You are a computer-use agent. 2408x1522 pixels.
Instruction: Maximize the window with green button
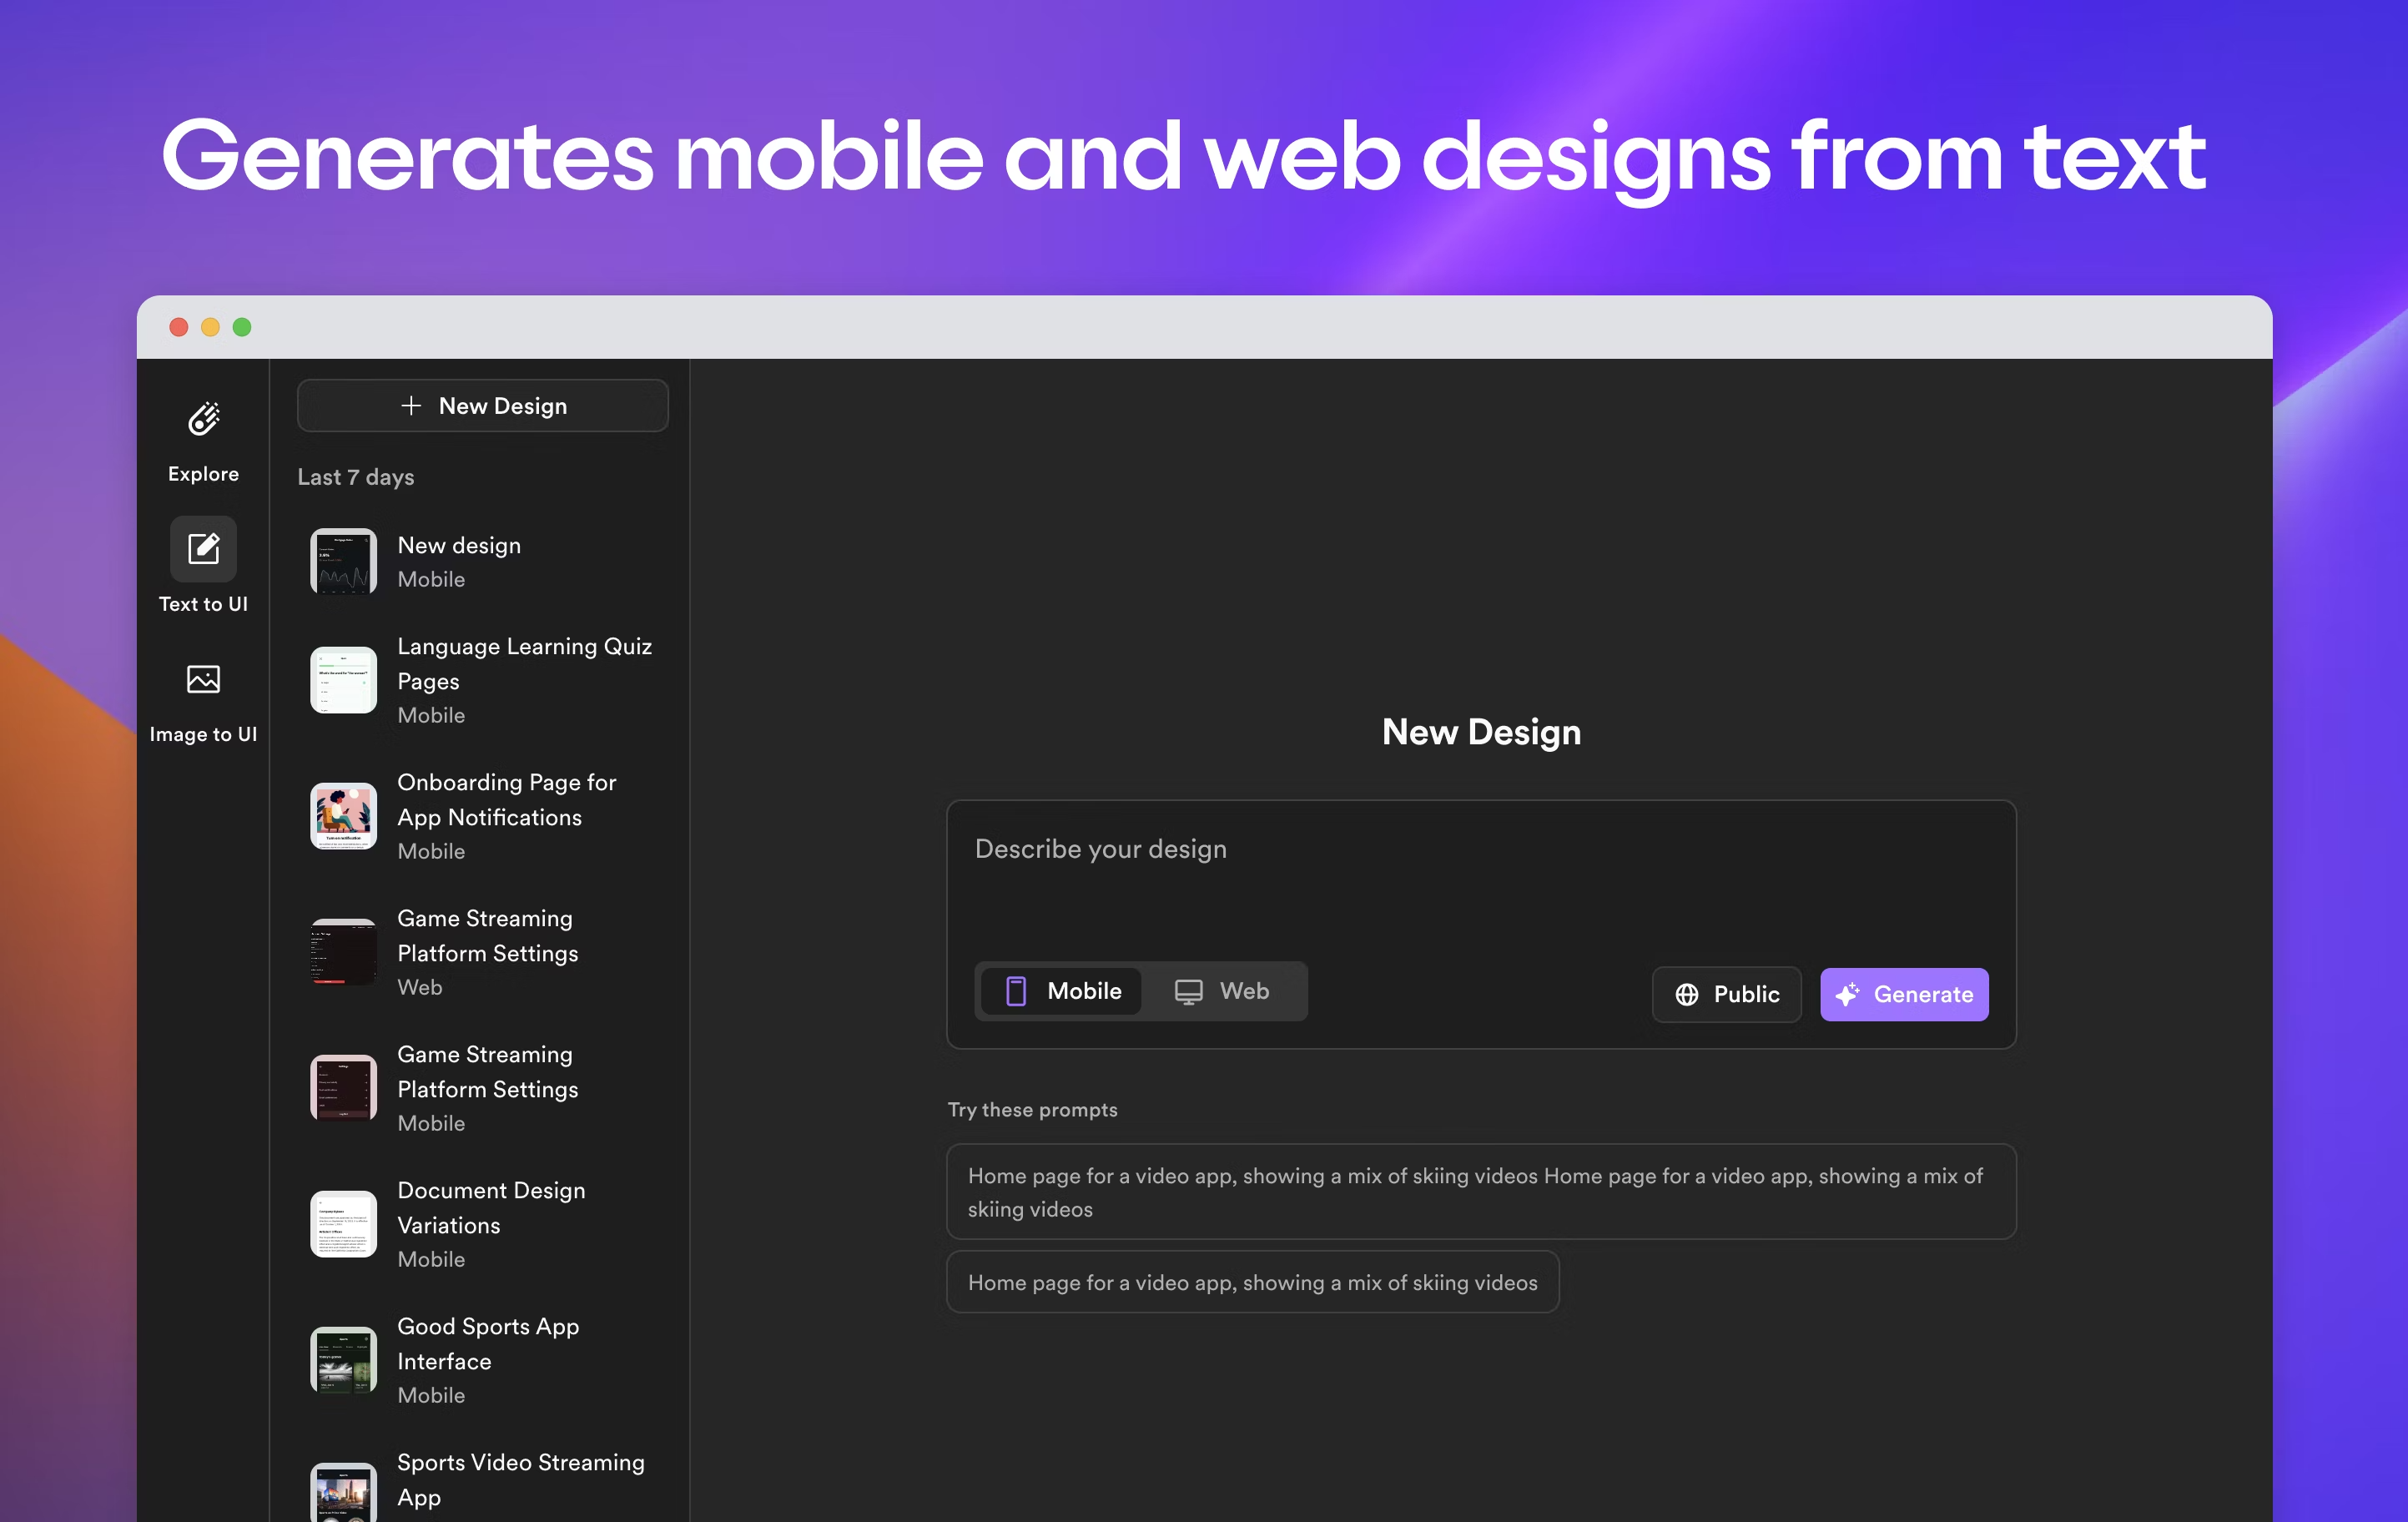tap(242, 327)
